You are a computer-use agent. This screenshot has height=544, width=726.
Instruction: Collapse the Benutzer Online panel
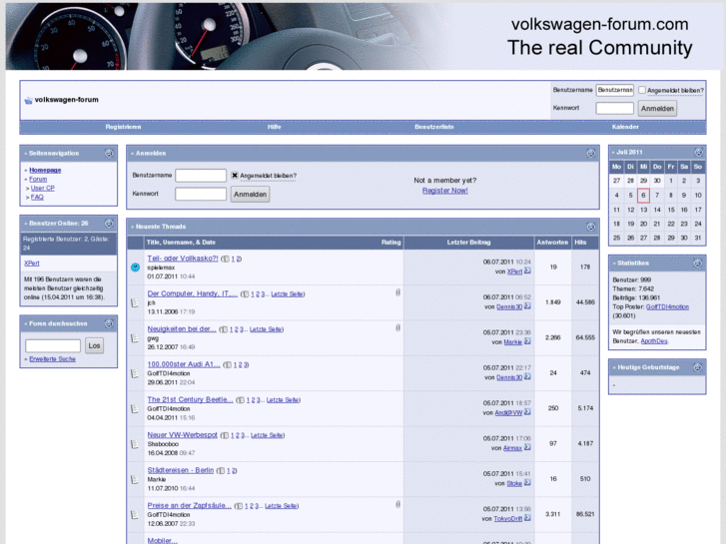pos(109,223)
